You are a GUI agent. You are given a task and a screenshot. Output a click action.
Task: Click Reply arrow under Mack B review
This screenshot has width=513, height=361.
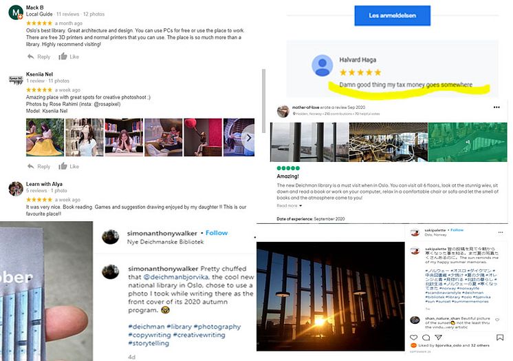click(31, 56)
